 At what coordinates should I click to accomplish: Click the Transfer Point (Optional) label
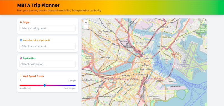(x=36, y=40)
